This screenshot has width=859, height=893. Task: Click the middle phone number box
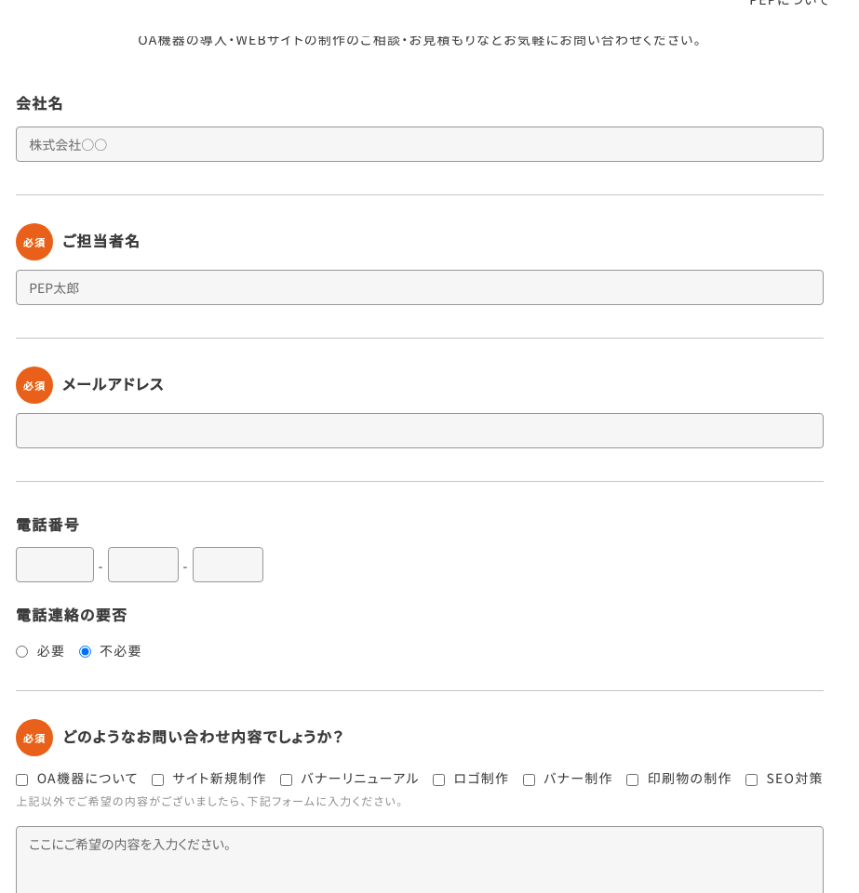click(x=143, y=565)
